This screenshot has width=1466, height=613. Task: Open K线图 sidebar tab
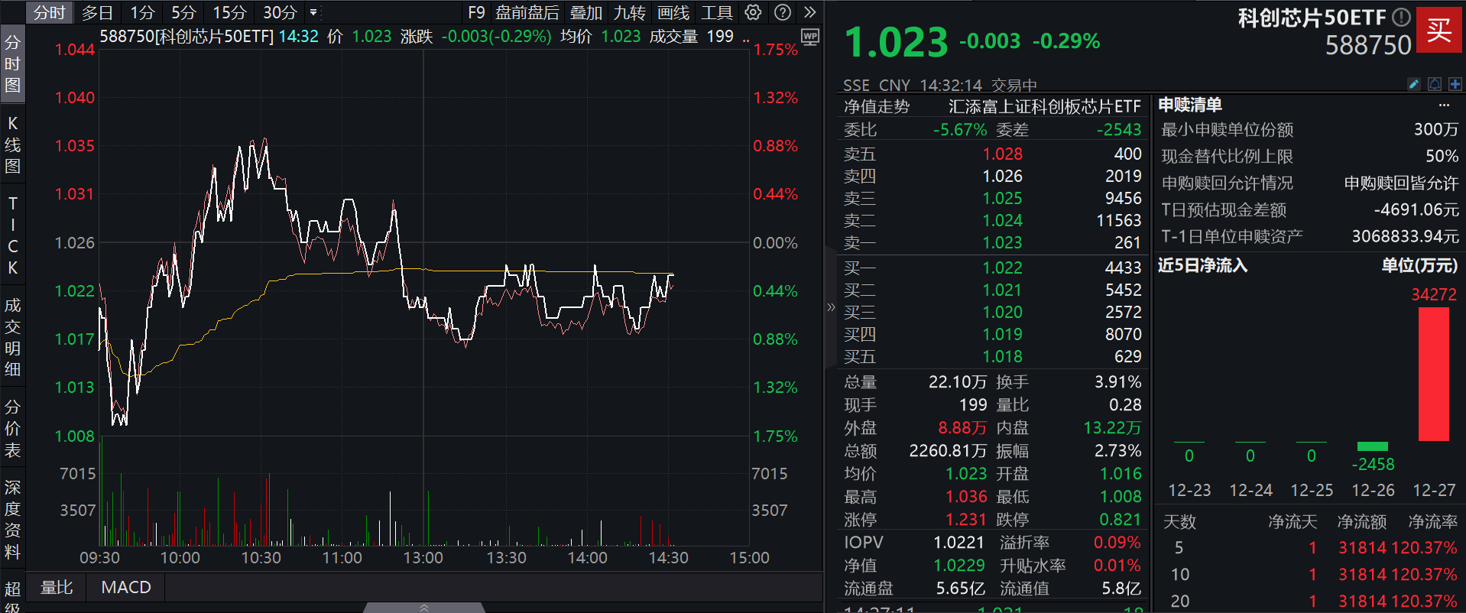12,144
